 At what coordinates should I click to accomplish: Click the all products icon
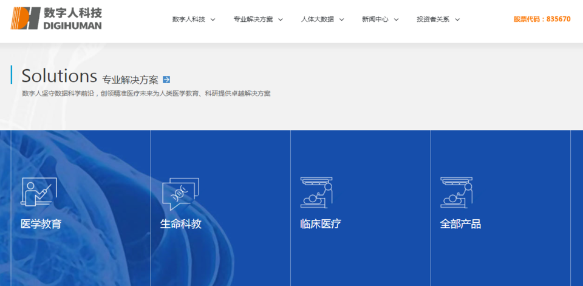click(x=456, y=192)
